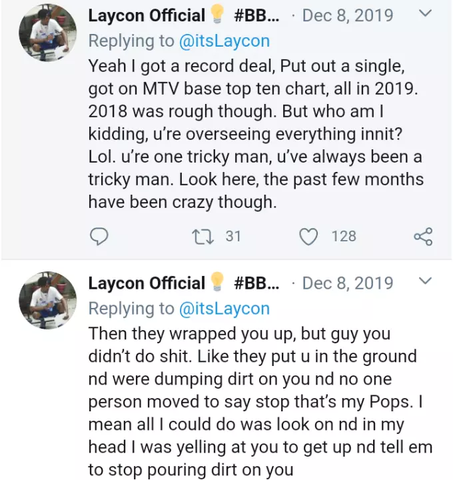Select Laycon Official name on the second tweet
Screen dimensions: 453x480
point(147,283)
